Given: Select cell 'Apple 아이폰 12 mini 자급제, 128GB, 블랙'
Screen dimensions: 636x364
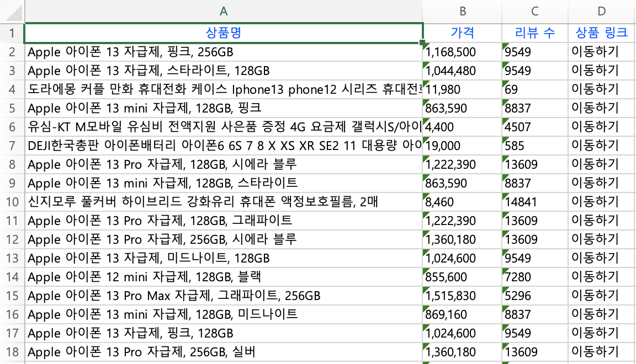Looking at the screenshot, I should (224, 276).
